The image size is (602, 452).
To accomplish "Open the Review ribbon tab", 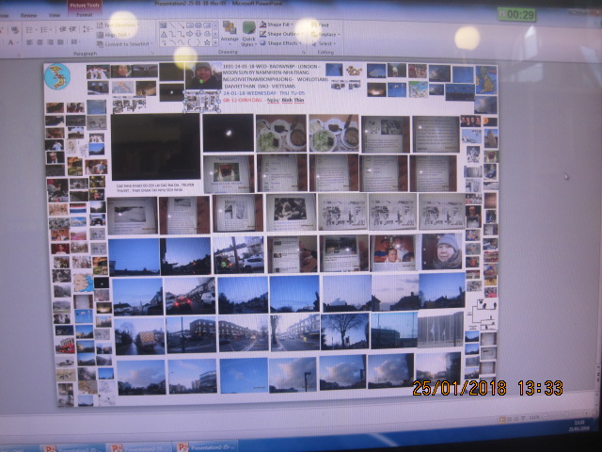I will (29, 15).
